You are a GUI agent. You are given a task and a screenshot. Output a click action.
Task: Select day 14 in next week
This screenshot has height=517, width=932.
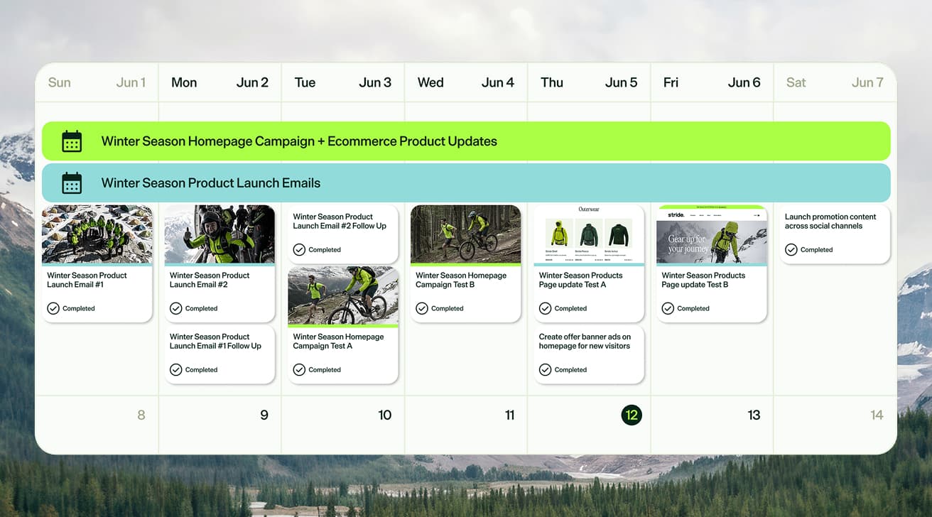[877, 415]
